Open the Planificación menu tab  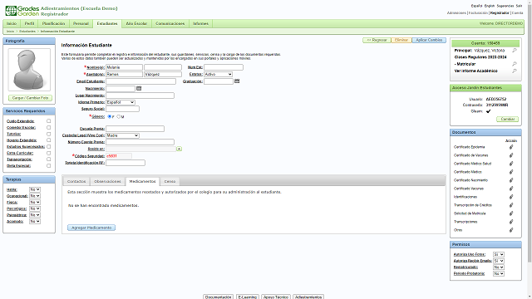click(53, 24)
